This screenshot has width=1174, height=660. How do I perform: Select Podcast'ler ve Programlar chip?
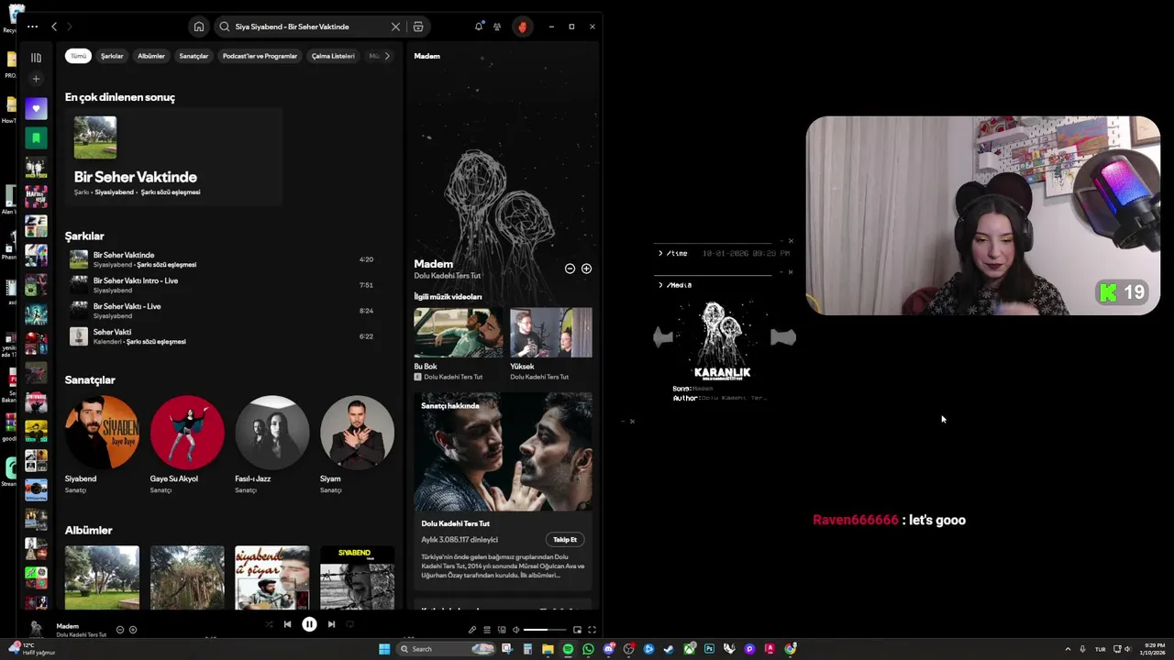[260, 56]
